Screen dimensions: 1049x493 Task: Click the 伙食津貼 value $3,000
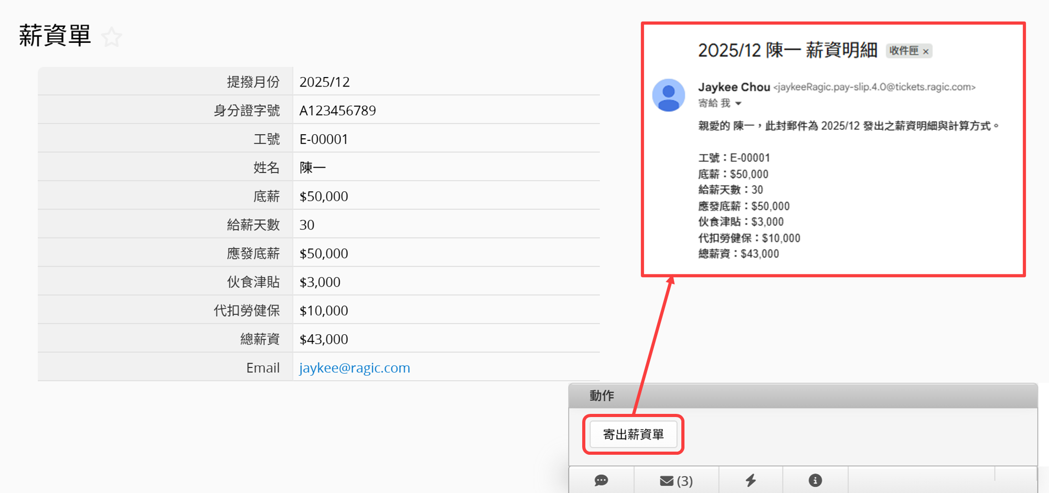(x=319, y=282)
